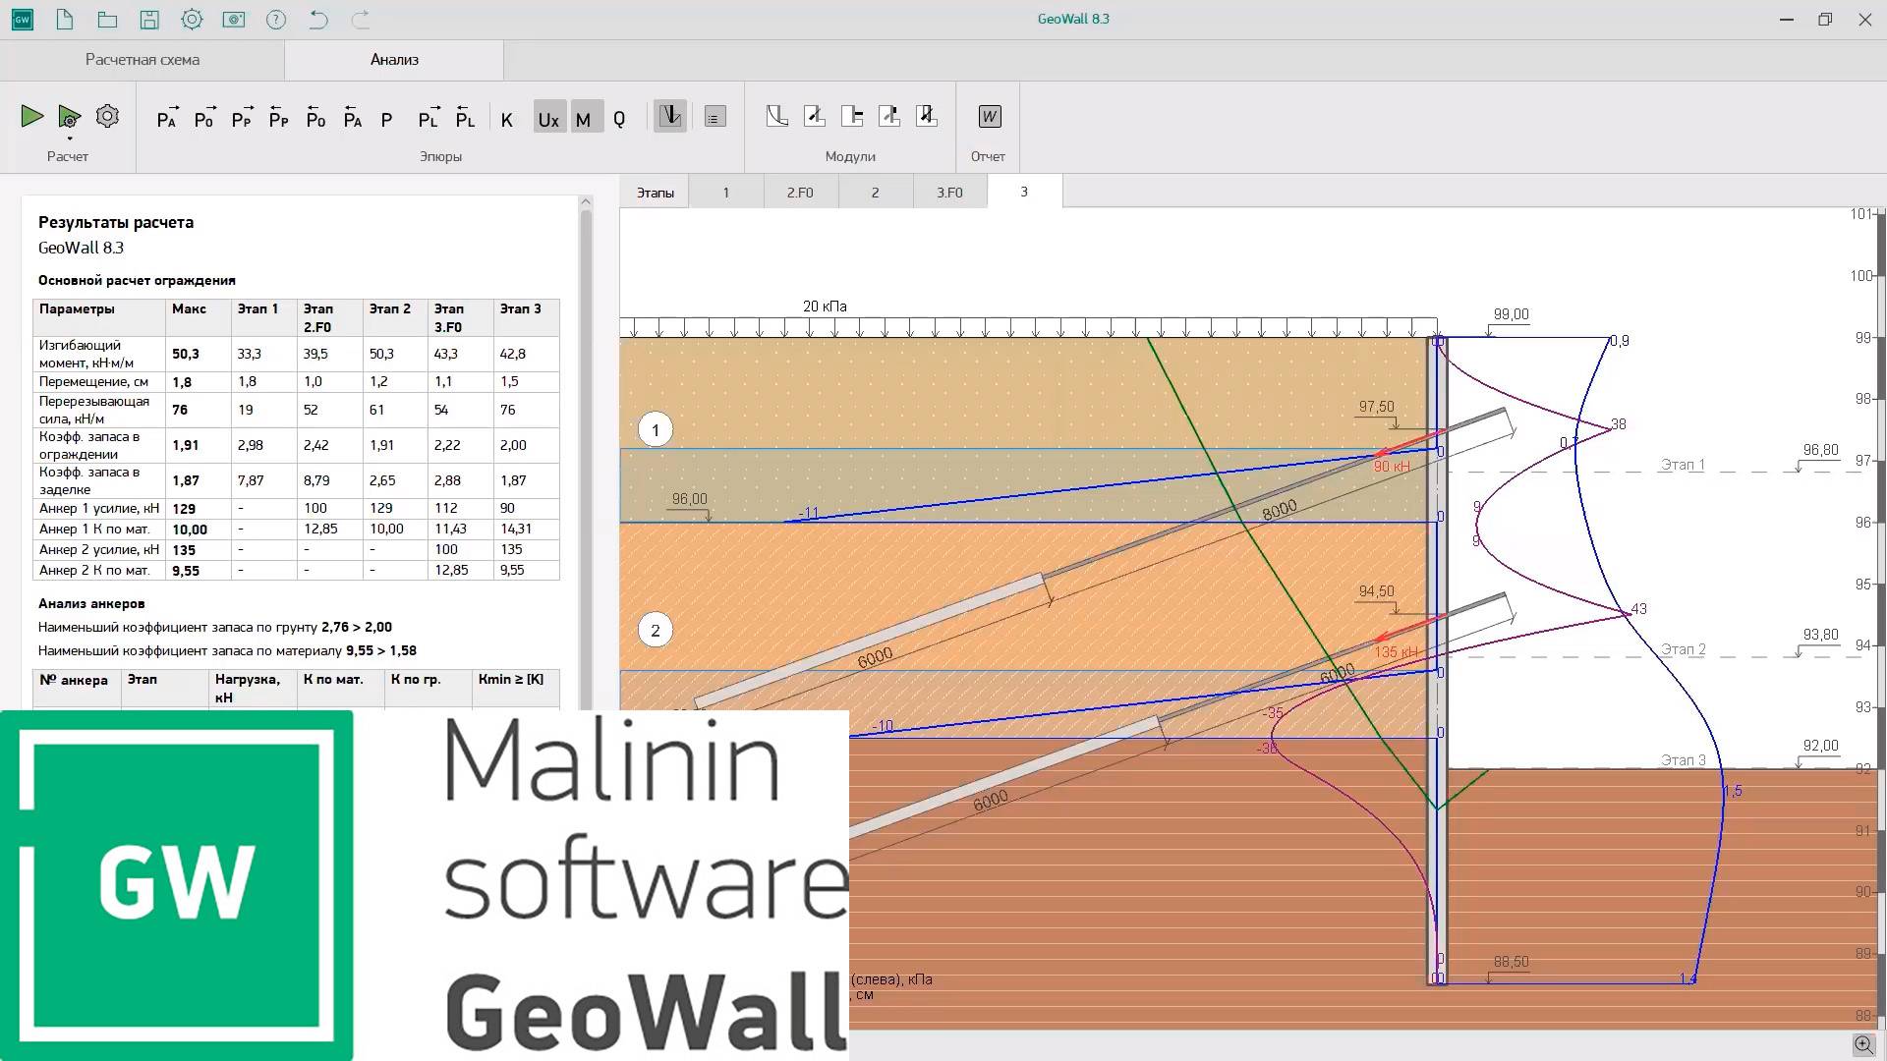Toggle the M bending moment diagram

pyautogui.click(x=584, y=119)
